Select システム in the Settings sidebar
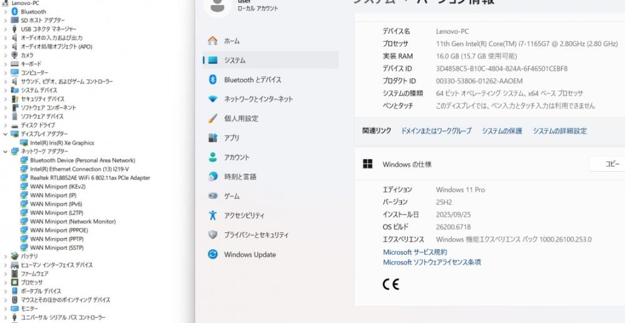Viewport: 625px width, 323px height. (x=271, y=60)
